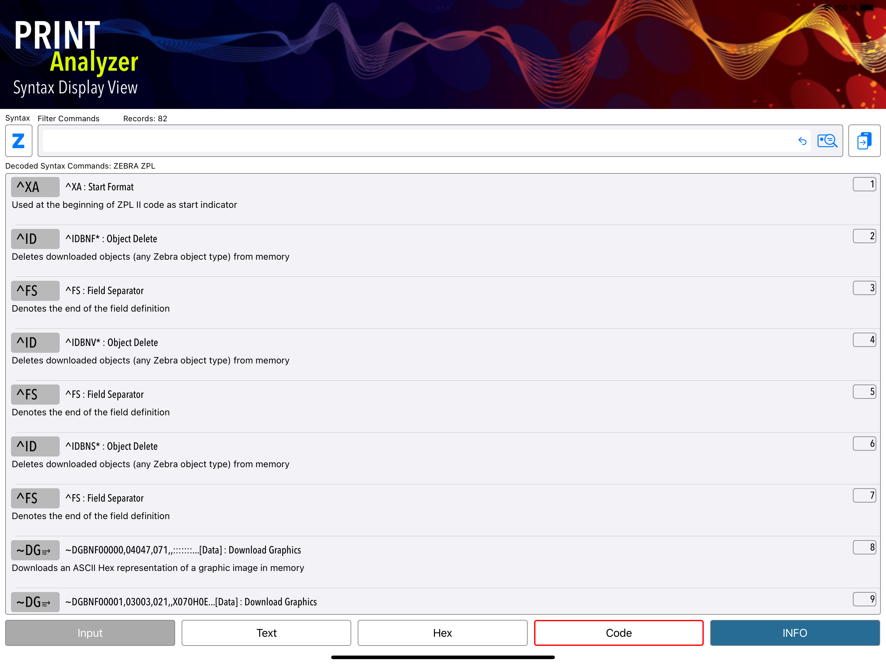This screenshot has width=886, height=664.
Task: Click the search filter magnifier icon
Action: point(827,141)
